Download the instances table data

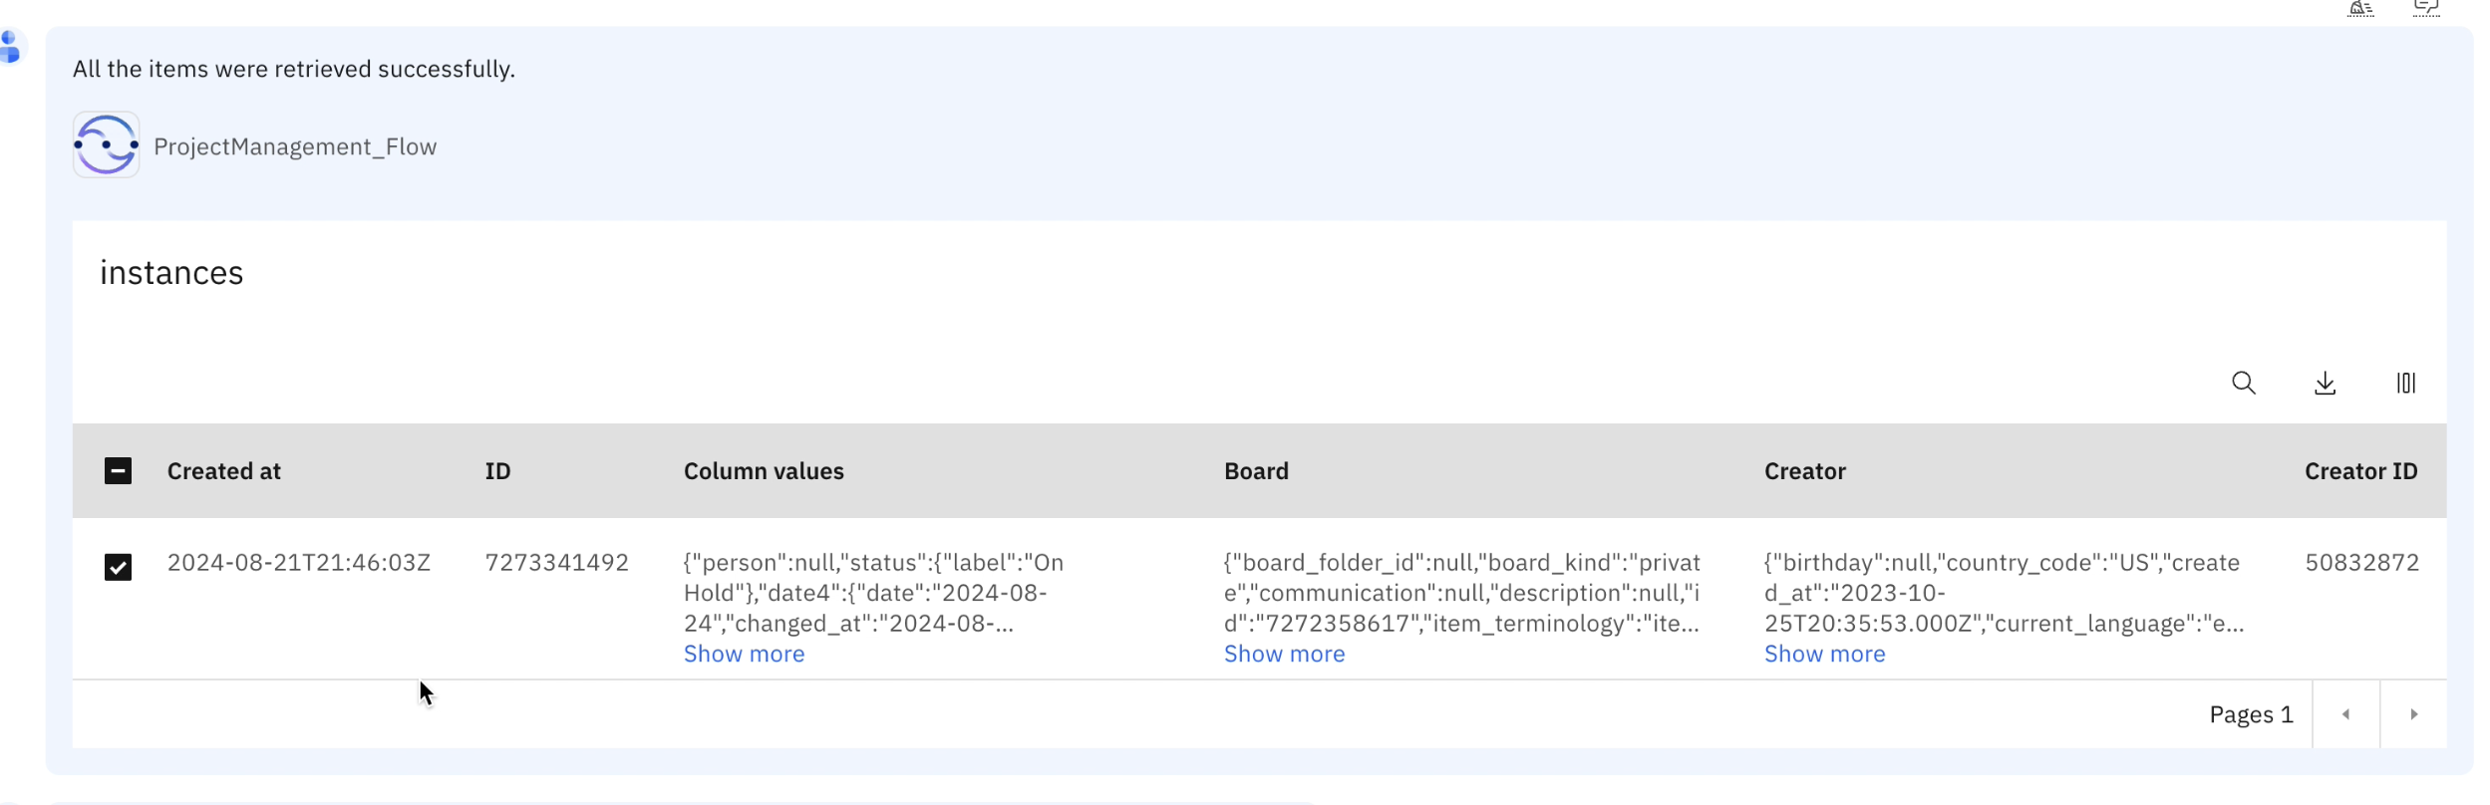2325,384
